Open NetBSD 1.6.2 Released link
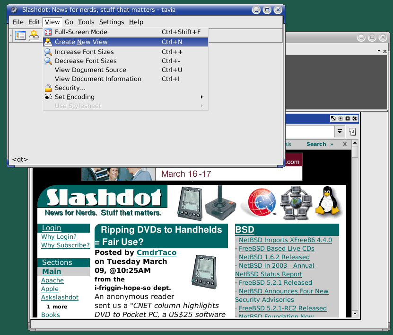Image resolution: width=393 pixels, height=335 pixels. tap(274, 257)
